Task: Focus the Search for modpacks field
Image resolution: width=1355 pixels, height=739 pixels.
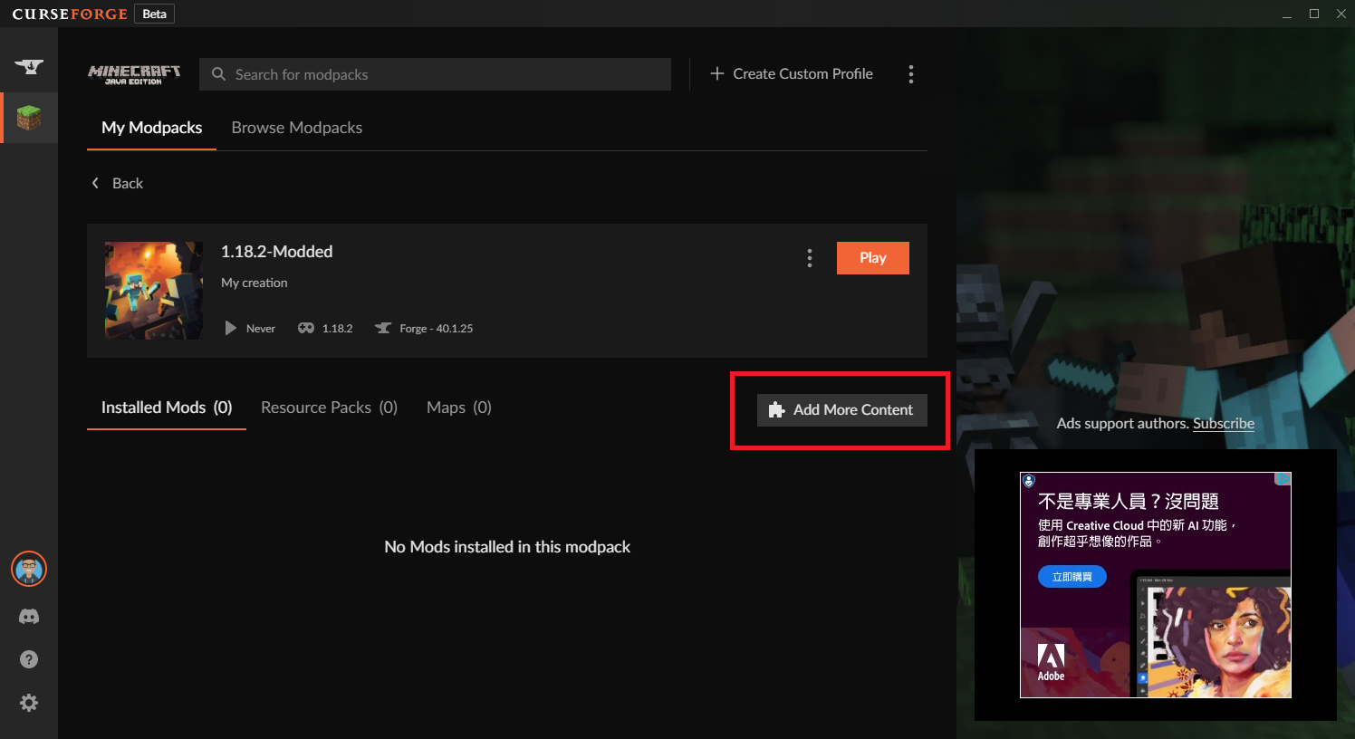Action: click(x=435, y=74)
